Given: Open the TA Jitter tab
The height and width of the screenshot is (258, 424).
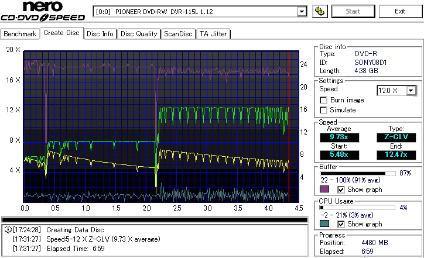Looking at the screenshot, I should coord(213,34).
